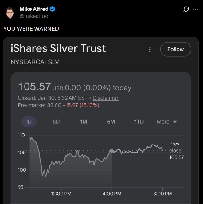Screen dimensions: 203x204
Task: Click the YOU WERE WARNED post text
Action: (x=31, y=29)
